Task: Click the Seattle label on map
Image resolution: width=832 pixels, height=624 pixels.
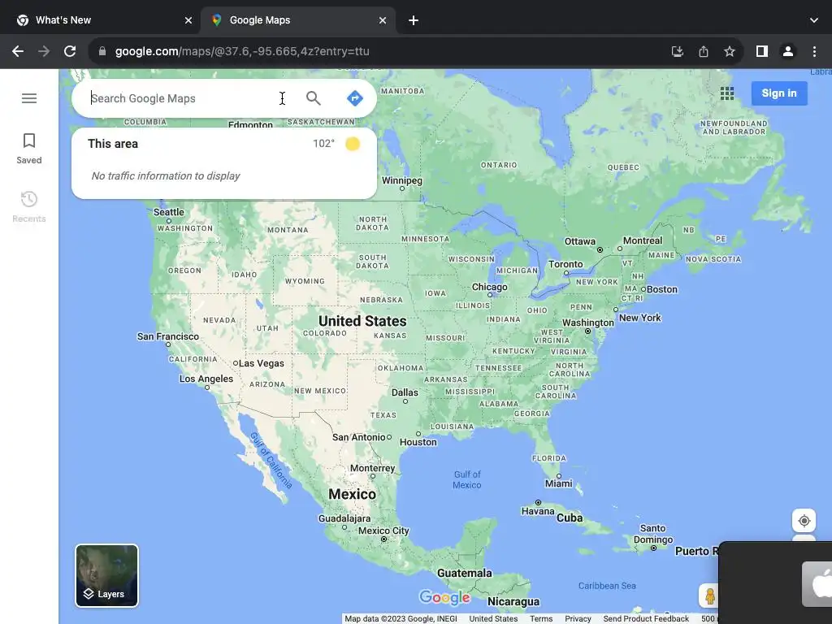Action: point(169,212)
